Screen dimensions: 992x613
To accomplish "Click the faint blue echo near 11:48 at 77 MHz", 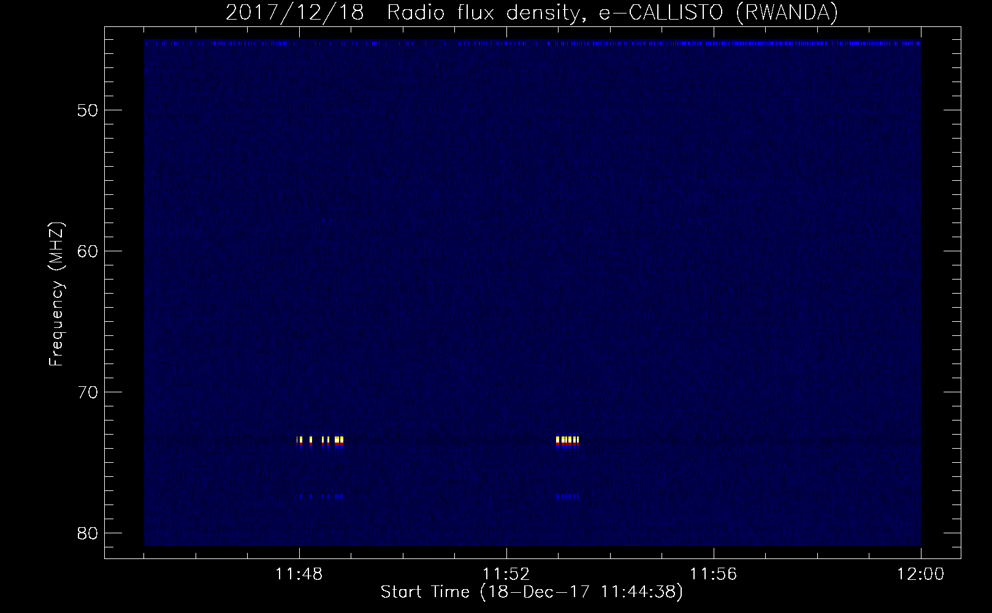I will pyautogui.click(x=320, y=497).
